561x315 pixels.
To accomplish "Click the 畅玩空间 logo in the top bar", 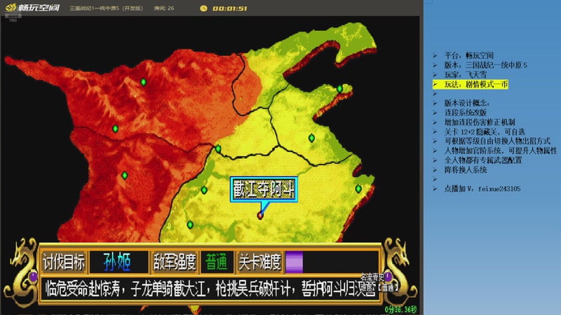I will click(33, 8).
